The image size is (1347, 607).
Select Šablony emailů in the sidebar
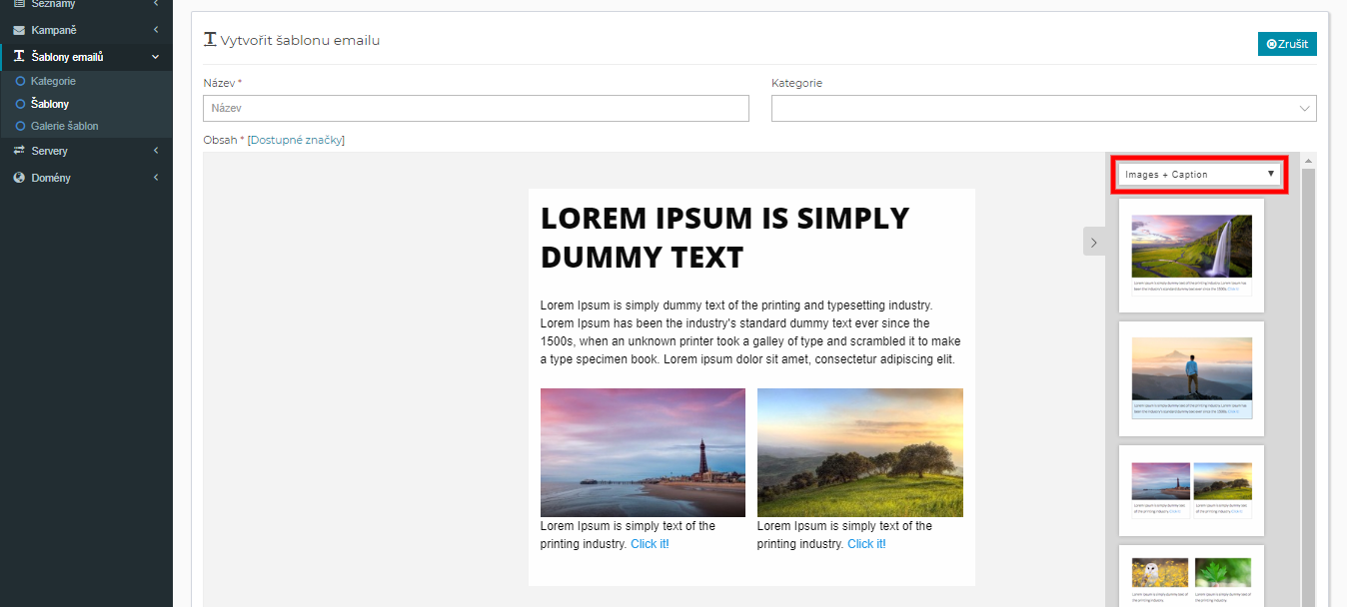pyautogui.click(x=86, y=57)
